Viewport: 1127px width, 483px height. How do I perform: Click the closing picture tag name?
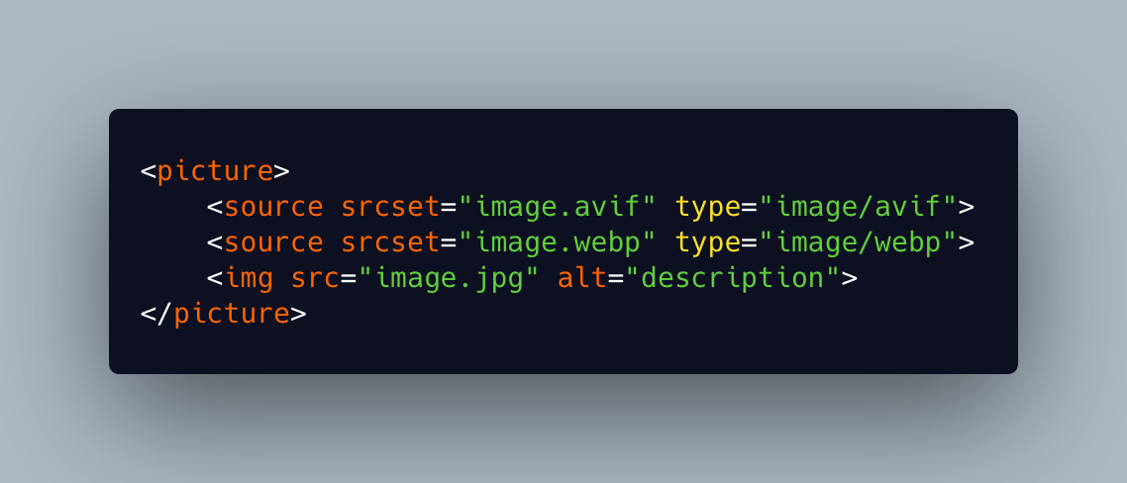tap(232, 314)
